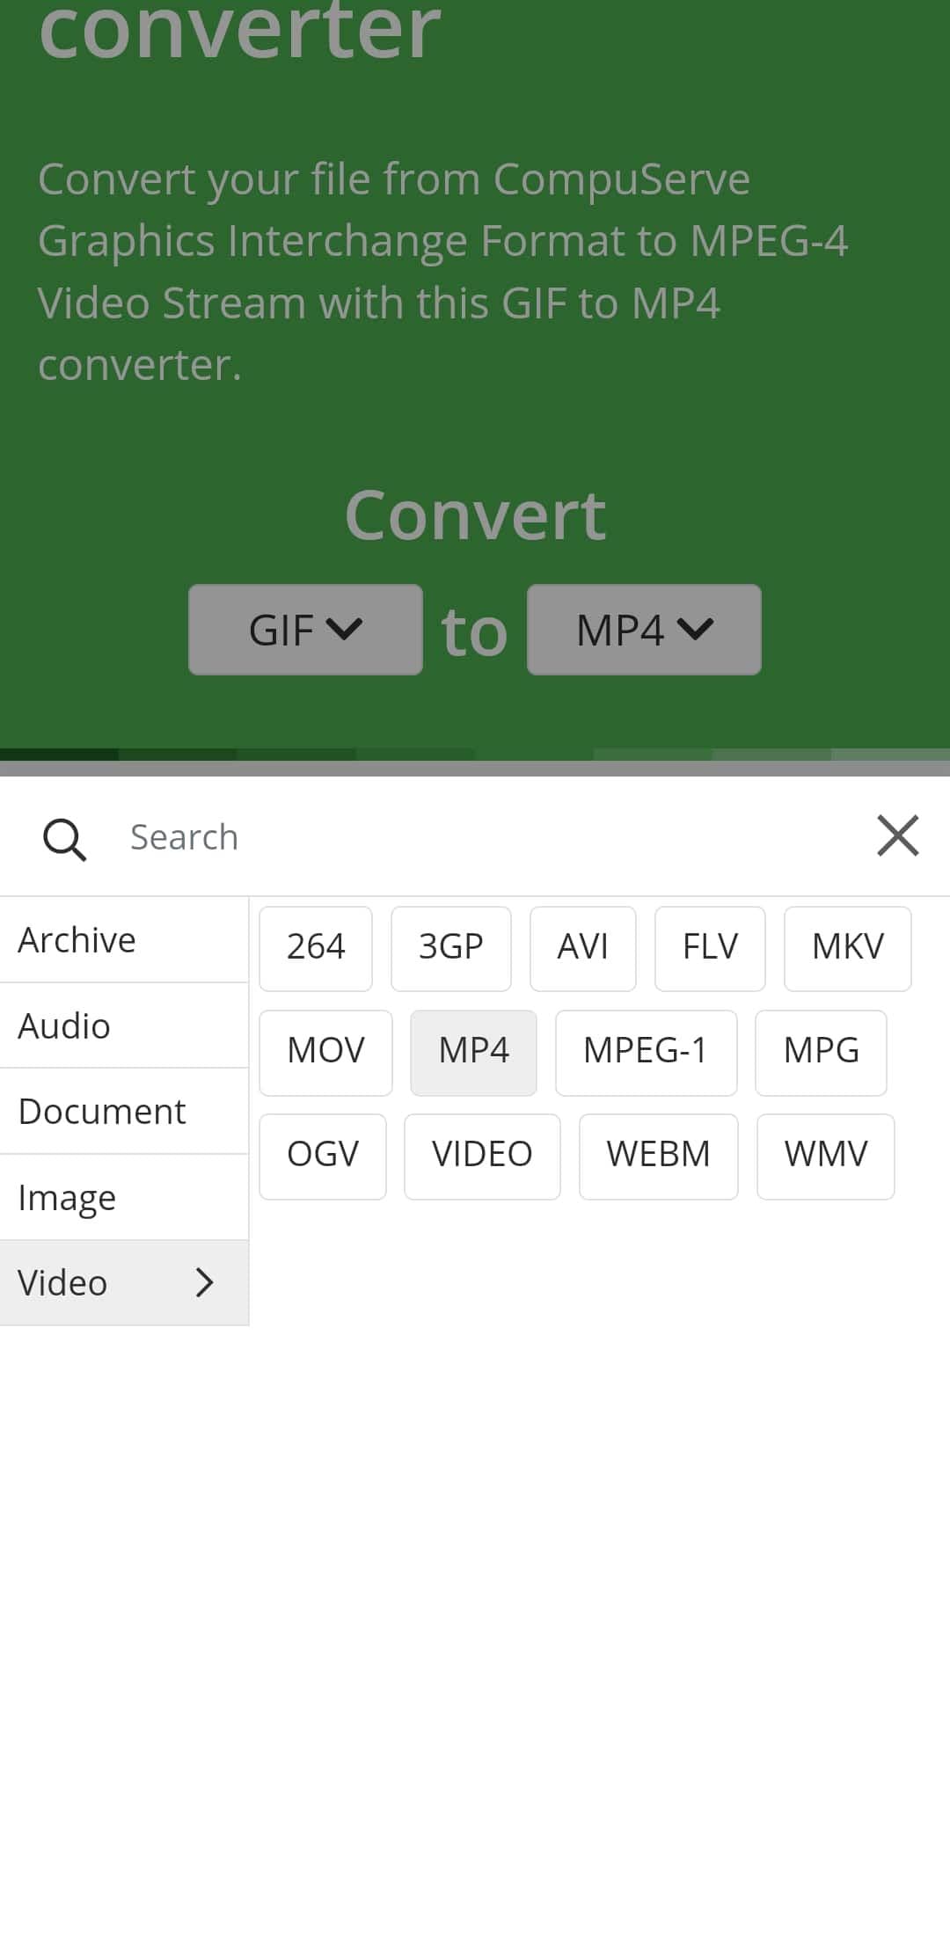The height and width of the screenshot is (1941, 950).
Task: Choose the MPEG-1 format option
Action: point(646,1052)
